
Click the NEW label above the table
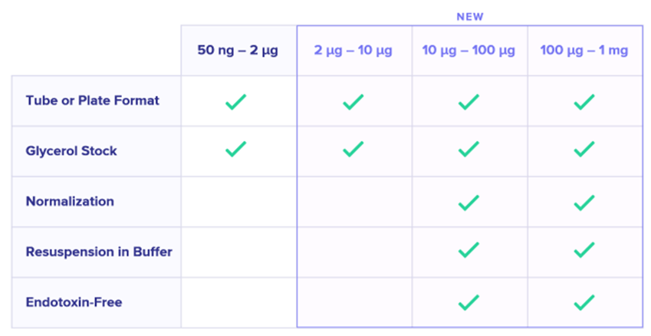(x=469, y=16)
